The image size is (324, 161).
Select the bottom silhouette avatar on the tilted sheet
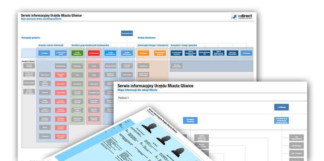click(178, 152)
